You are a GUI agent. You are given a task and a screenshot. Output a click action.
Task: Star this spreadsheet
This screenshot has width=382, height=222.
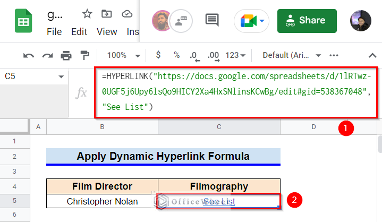click(x=87, y=14)
